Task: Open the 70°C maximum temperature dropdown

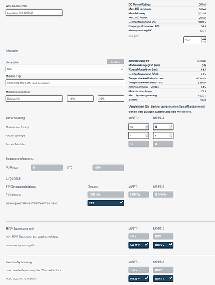Action: (111, 99)
